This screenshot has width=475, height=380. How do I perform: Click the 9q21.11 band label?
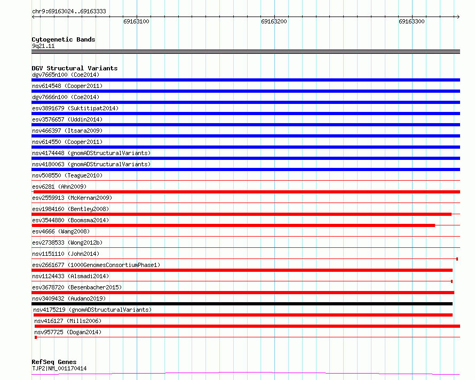pos(43,46)
